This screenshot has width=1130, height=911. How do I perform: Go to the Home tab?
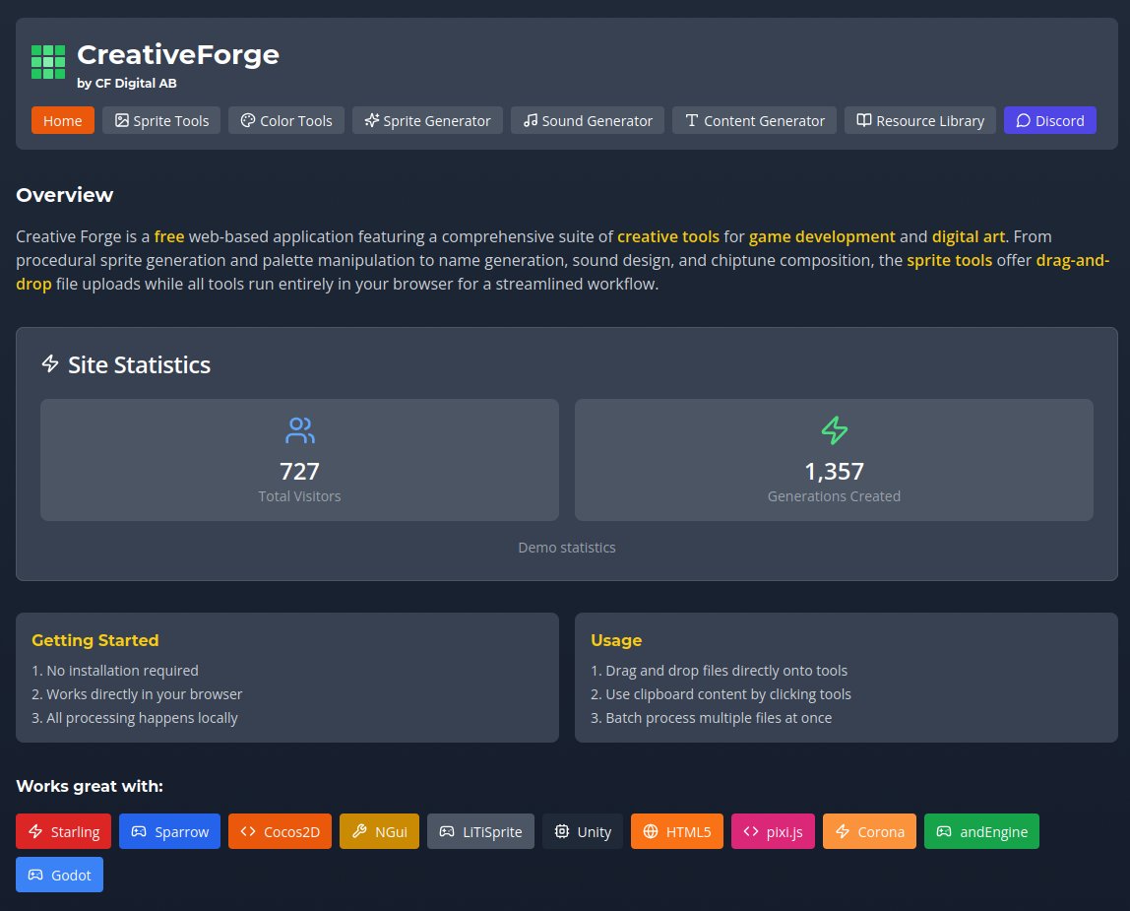click(x=63, y=120)
